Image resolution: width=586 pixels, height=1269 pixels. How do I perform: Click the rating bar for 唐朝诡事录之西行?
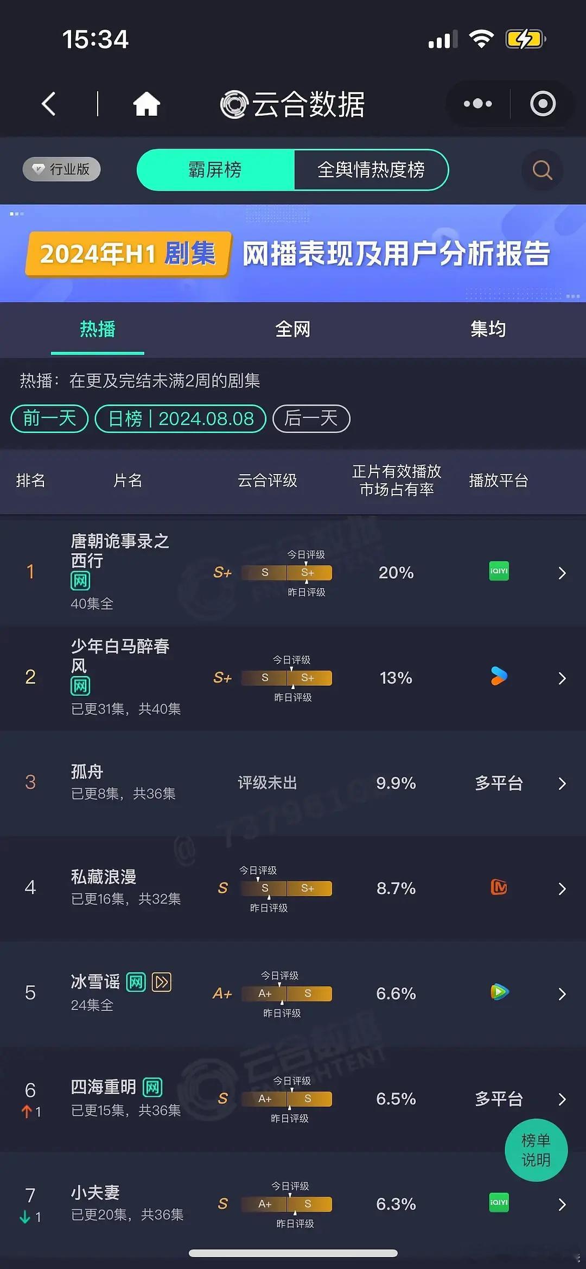click(286, 573)
